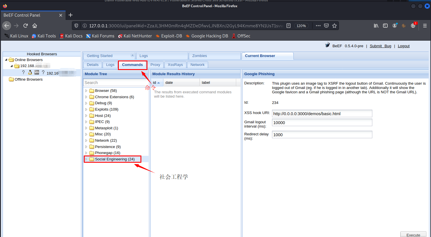Click the Logout link

(404, 46)
